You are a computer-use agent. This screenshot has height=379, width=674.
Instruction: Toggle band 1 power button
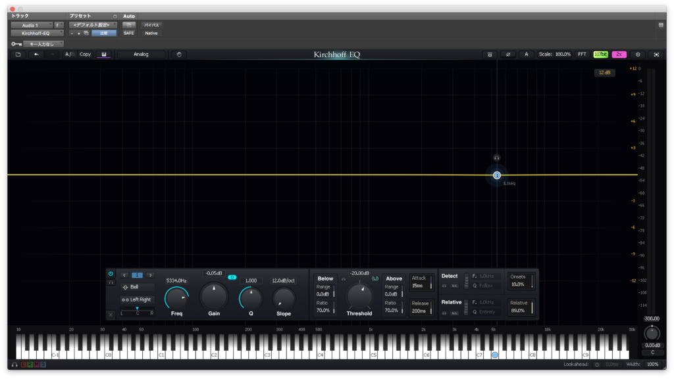point(111,273)
